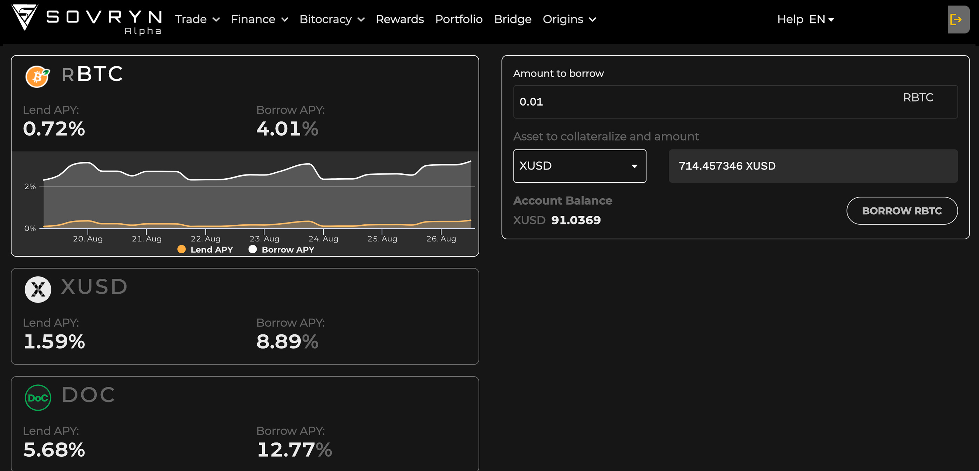Open the EN language selector

pyautogui.click(x=821, y=19)
